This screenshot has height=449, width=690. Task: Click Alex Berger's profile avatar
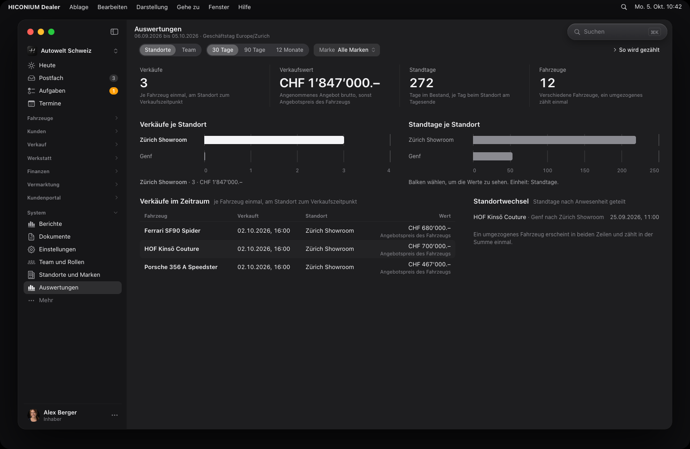tap(34, 415)
